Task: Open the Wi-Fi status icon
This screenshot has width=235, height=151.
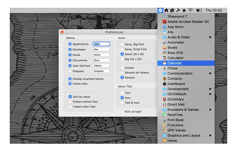Action: click(190, 10)
